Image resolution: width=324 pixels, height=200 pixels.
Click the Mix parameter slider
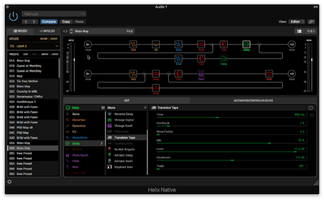[x=232, y=143]
